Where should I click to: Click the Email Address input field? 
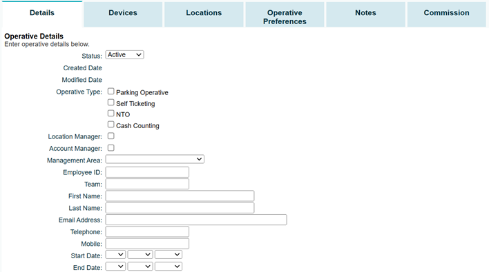point(196,220)
